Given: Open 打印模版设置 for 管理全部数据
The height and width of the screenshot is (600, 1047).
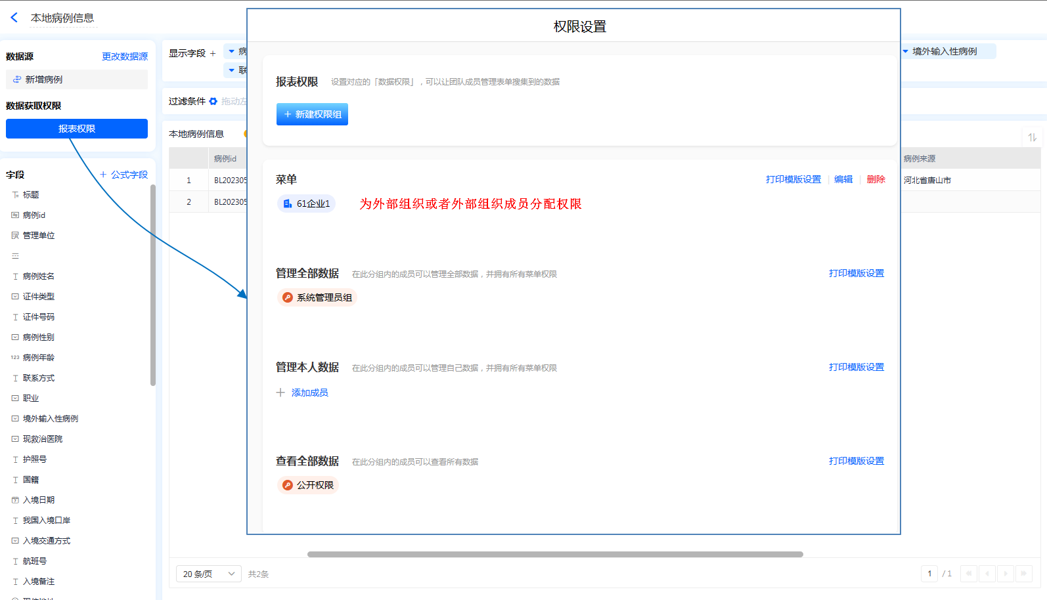Looking at the screenshot, I should [856, 273].
